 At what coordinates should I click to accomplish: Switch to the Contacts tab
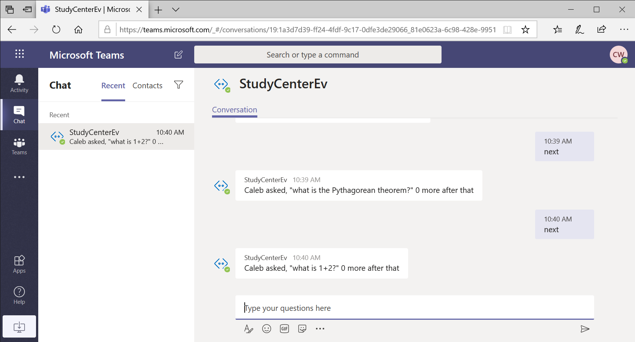coord(147,86)
